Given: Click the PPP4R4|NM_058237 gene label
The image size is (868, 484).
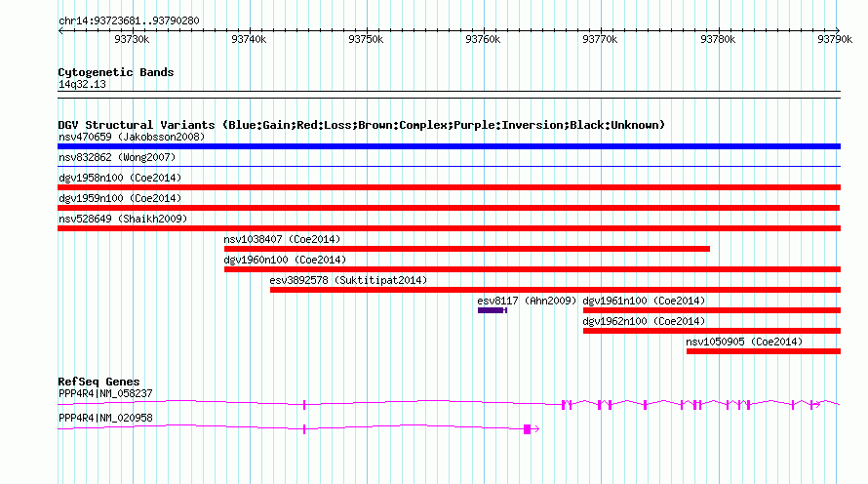Looking at the screenshot, I should 105,393.
